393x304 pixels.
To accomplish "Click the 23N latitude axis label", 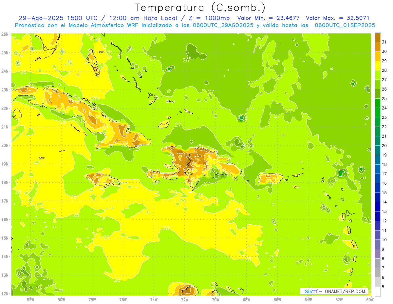I will 5,90.
